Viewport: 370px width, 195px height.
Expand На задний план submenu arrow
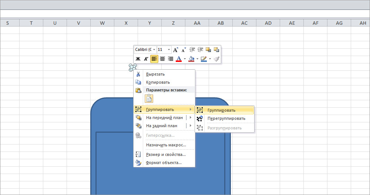click(191, 126)
